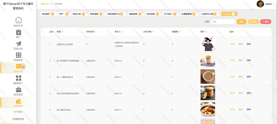
Task: Click heart icon on 公告资讯 tab
Action: tap(233, 14)
